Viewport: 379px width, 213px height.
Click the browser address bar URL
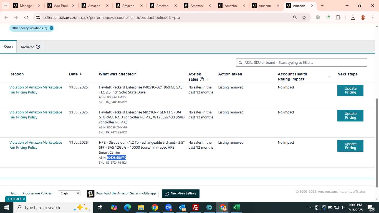(x=112, y=17)
